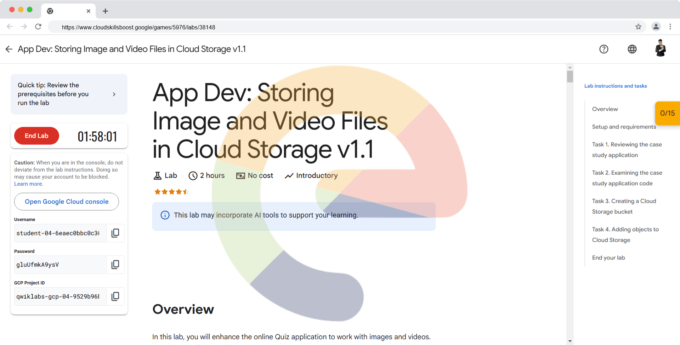Go to Task 4 Adding objects to Cloud Storage
Screen dimensions: 680x345
tap(625, 235)
